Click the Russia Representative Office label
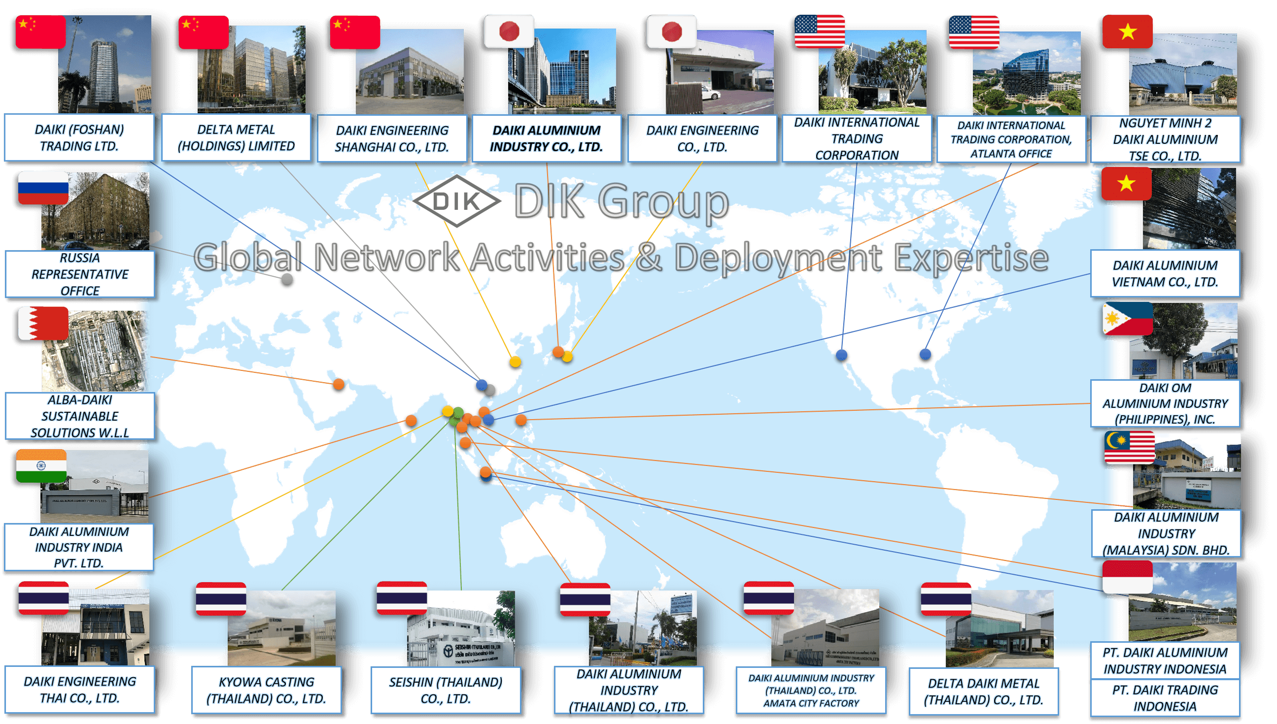The width and height of the screenshot is (1277, 724). click(x=79, y=274)
